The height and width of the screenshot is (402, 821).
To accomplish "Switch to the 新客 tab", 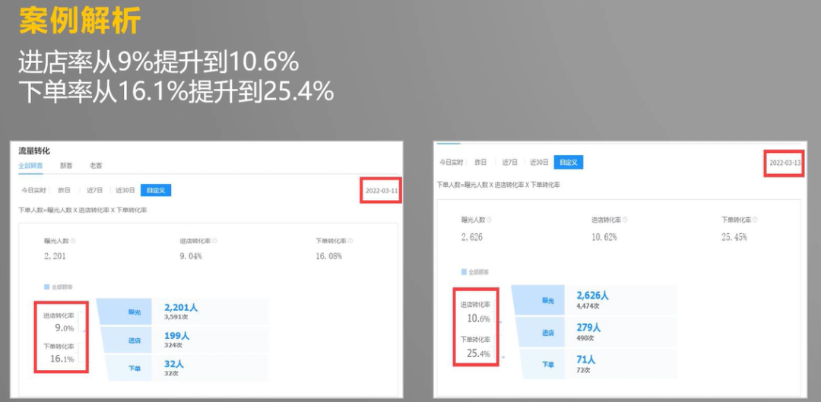I will (66, 166).
